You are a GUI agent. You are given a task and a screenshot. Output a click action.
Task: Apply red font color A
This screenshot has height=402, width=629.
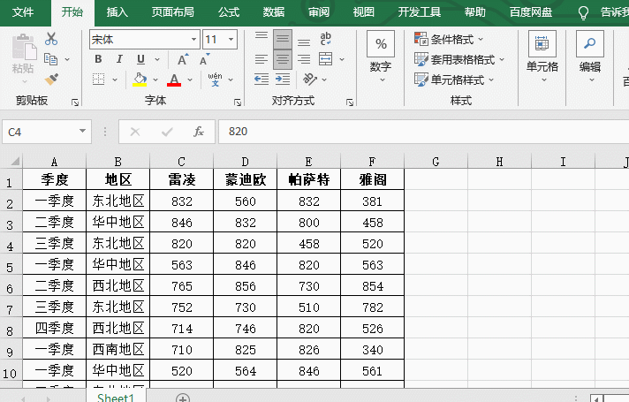pyautogui.click(x=174, y=80)
